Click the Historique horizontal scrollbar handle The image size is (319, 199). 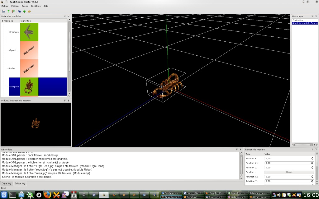click(x=303, y=145)
